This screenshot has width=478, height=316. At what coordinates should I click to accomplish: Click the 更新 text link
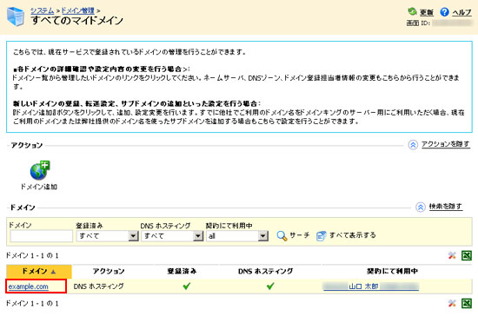427,12
